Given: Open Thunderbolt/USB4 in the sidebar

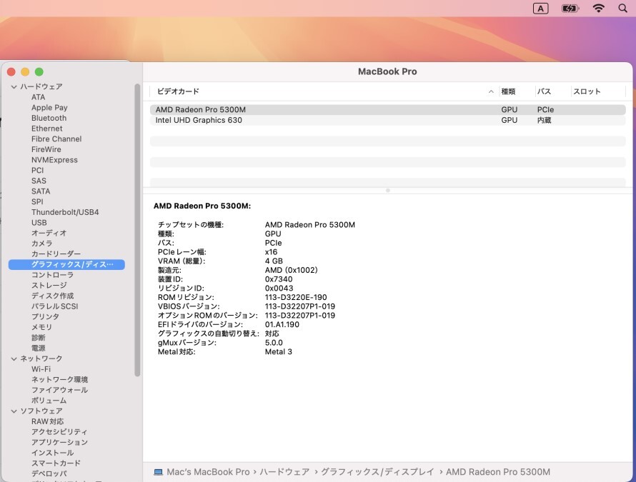Looking at the screenshot, I should coord(65,212).
